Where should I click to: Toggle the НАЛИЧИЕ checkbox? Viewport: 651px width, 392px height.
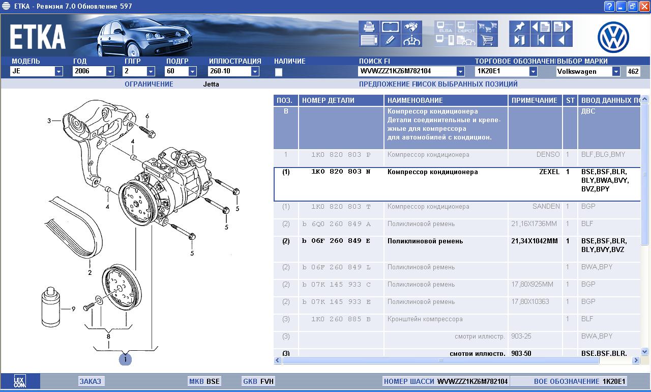(x=279, y=72)
